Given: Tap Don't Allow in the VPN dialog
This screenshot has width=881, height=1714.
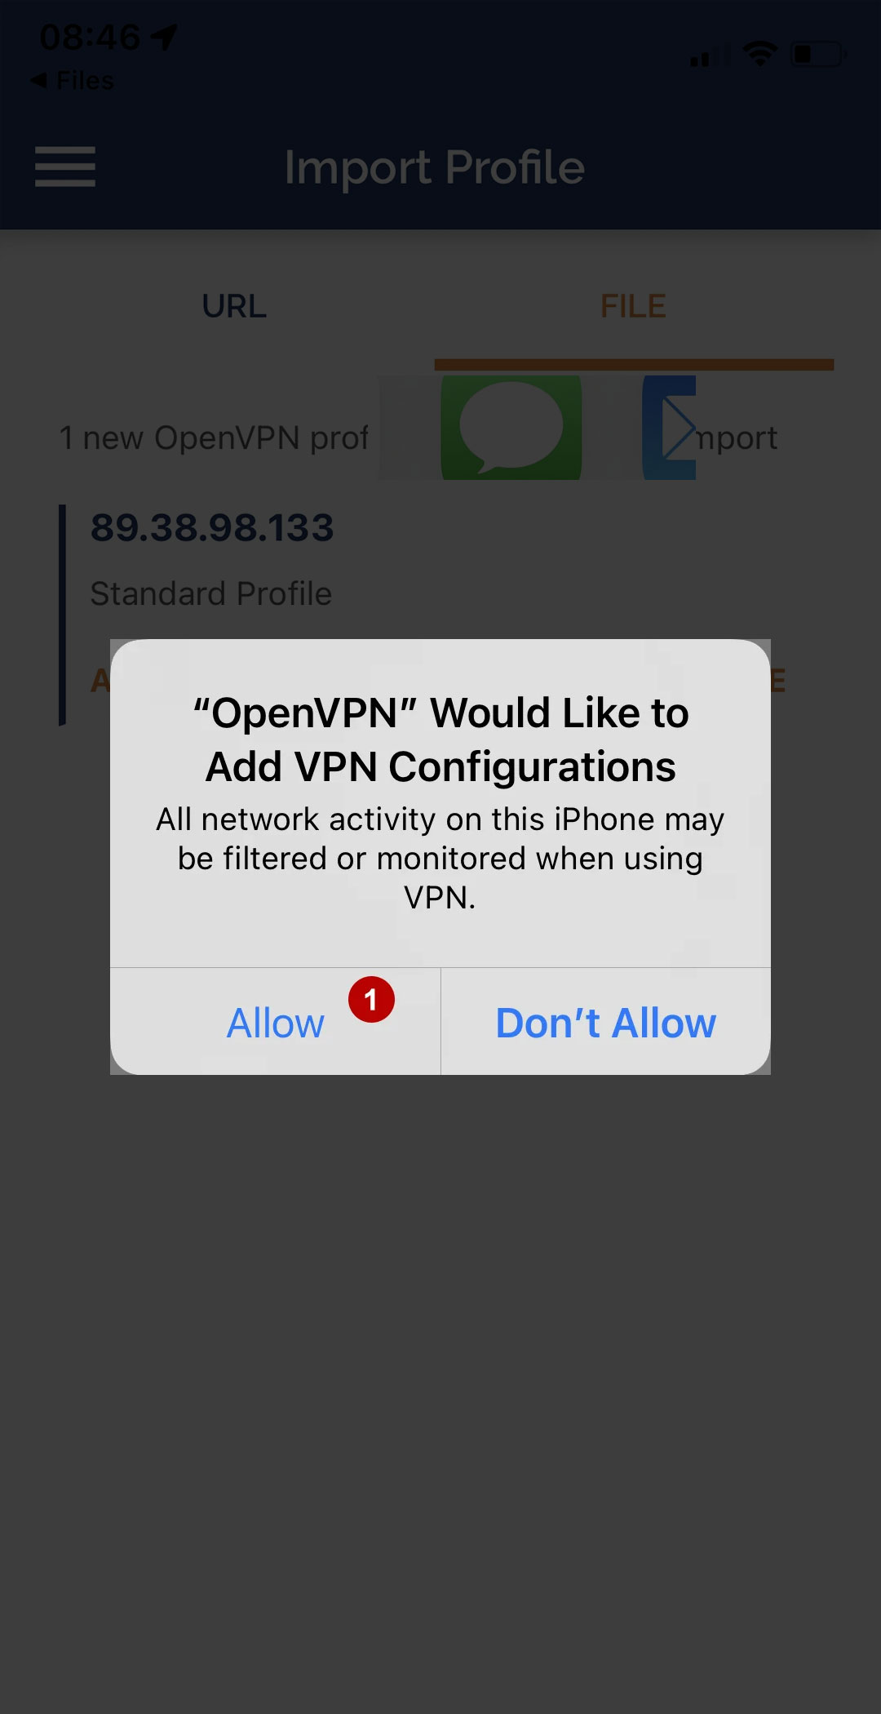Looking at the screenshot, I should pyautogui.click(x=606, y=1023).
